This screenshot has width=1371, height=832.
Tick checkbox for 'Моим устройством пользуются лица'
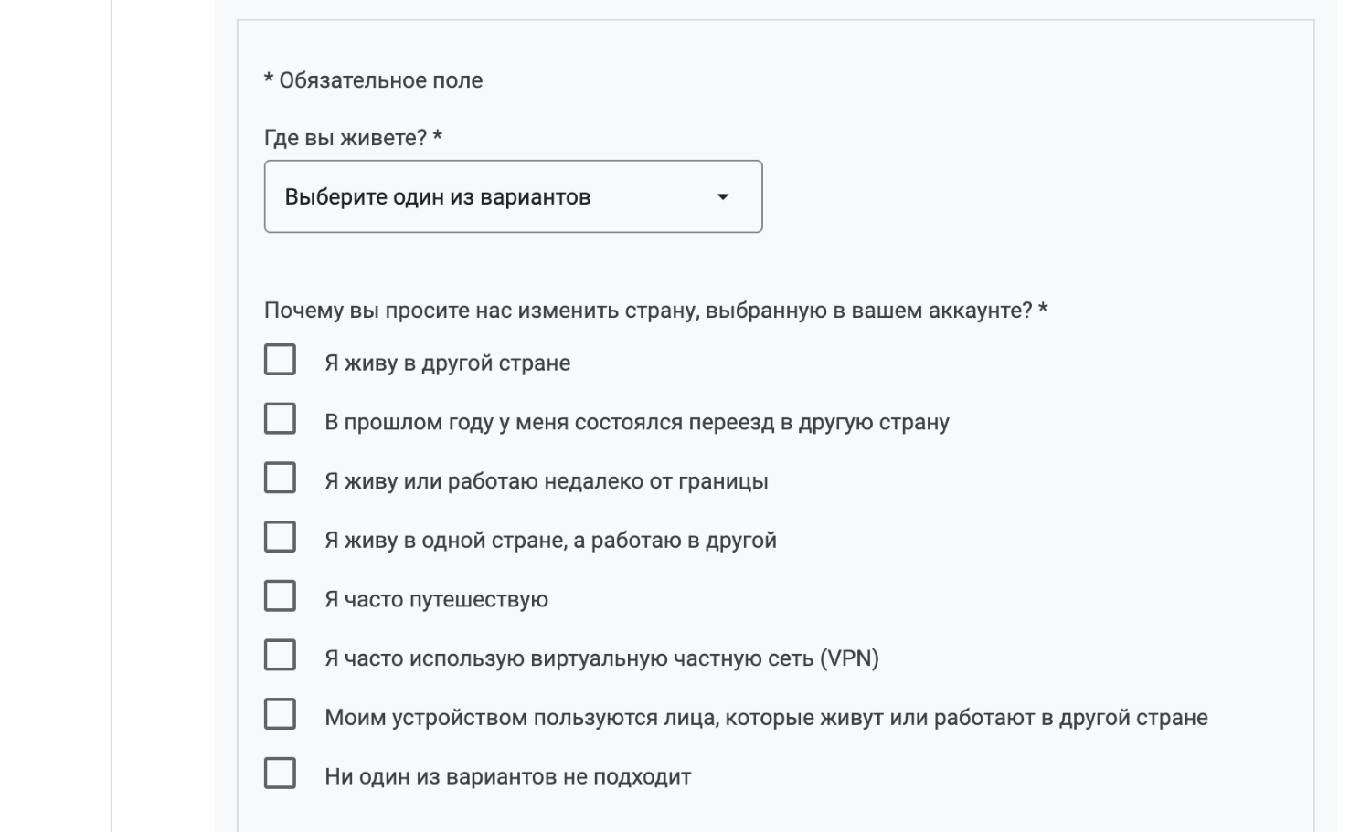280,714
